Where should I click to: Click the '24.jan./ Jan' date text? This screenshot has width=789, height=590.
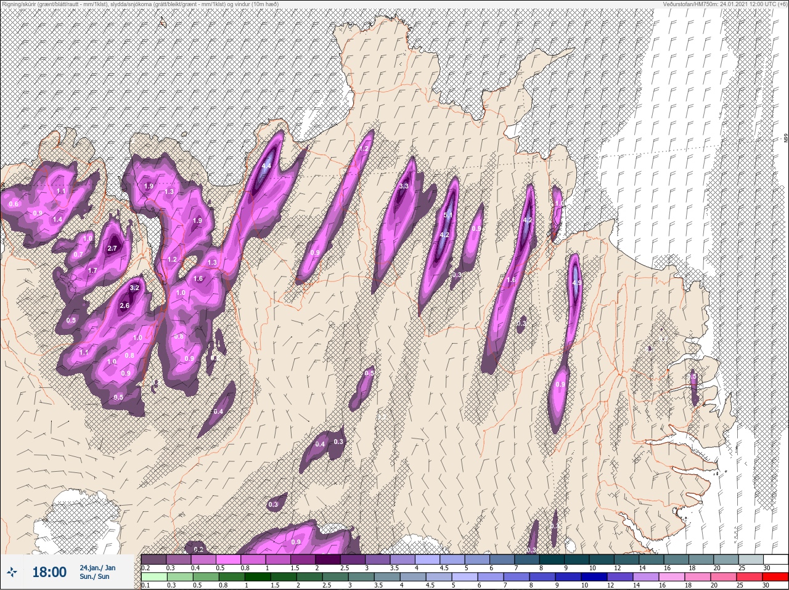97,567
